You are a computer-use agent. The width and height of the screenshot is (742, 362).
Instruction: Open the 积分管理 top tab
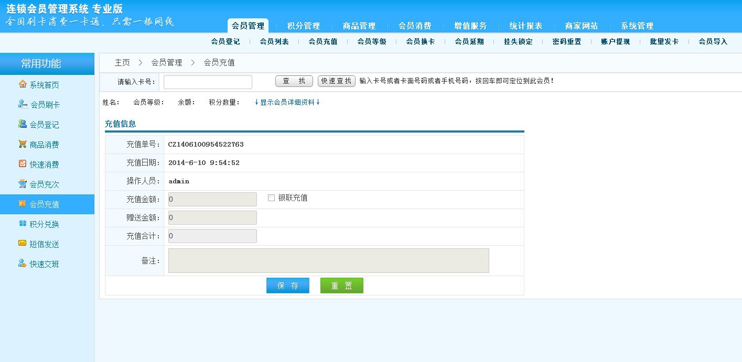(x=304, y=26)
